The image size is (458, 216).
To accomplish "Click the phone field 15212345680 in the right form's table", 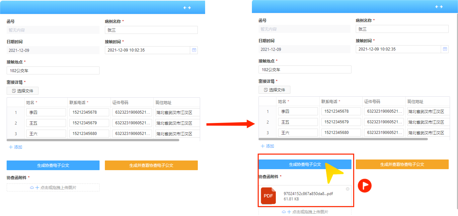I will coord(341,133).
